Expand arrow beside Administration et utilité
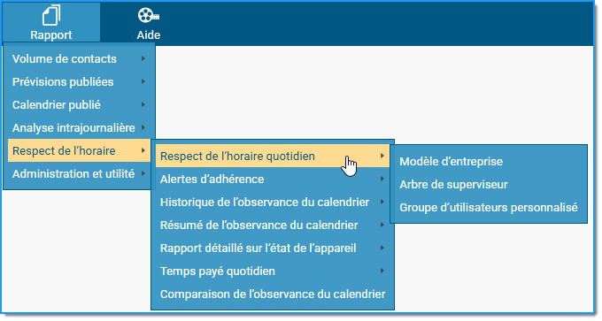Screen dimensions: 602x321 143,173
